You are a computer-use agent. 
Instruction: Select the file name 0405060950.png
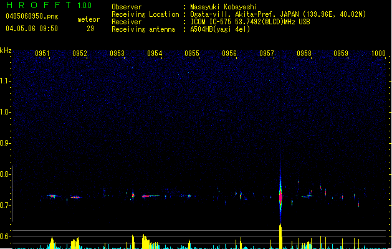point(32,16)
